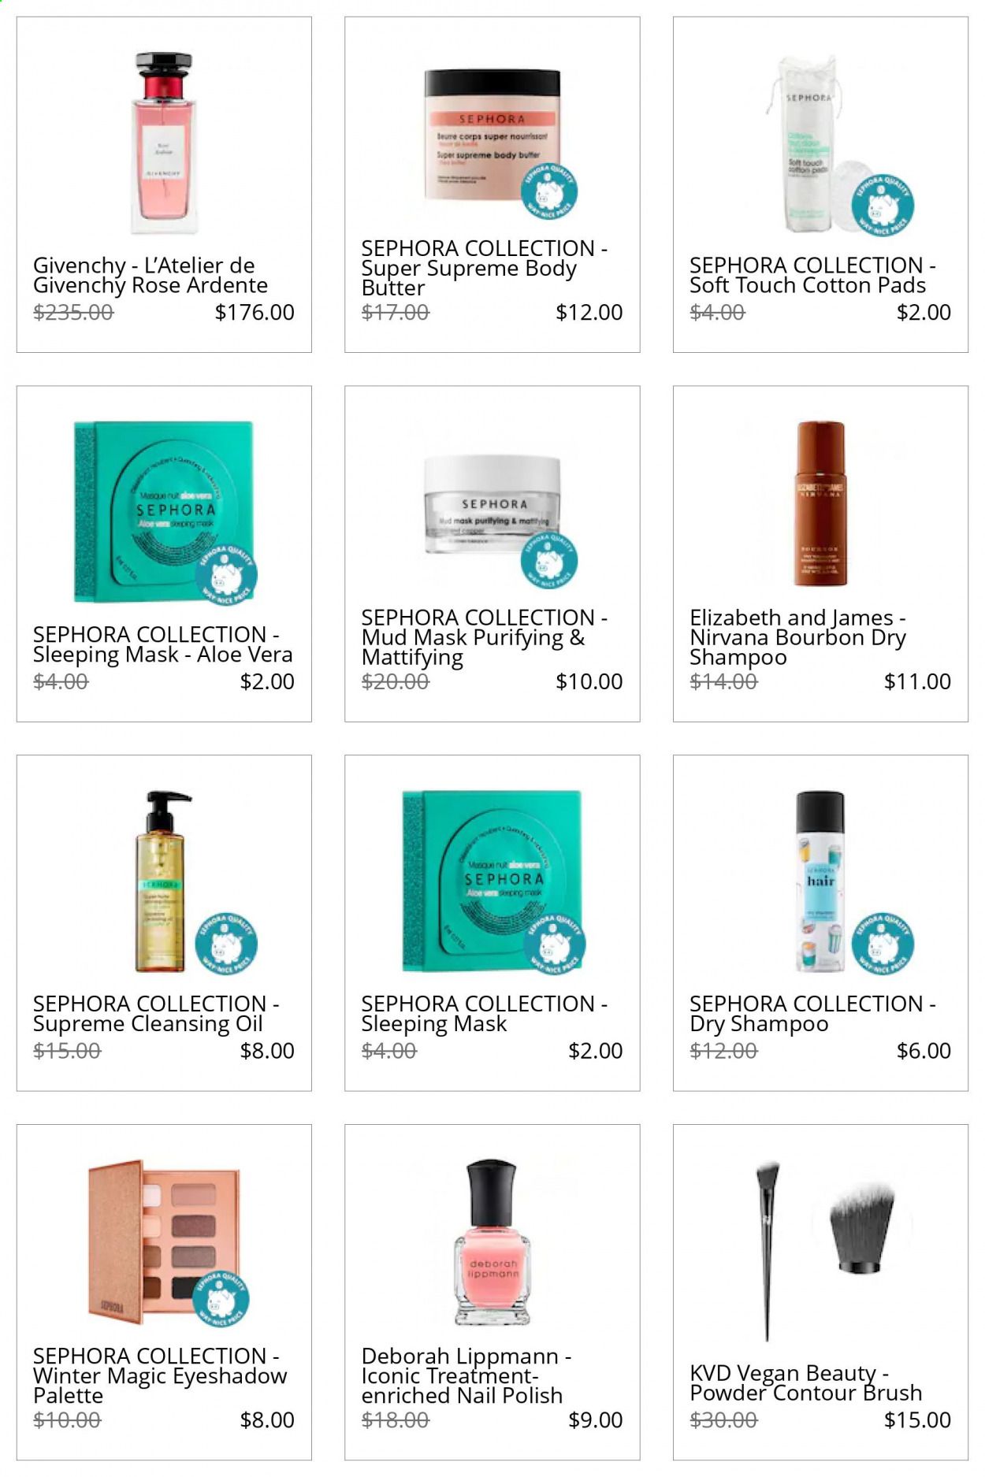Screen dimensions: 985x1477
Task: Click the $15.00 KVD brush sale price
Action: pos(917,1420)
